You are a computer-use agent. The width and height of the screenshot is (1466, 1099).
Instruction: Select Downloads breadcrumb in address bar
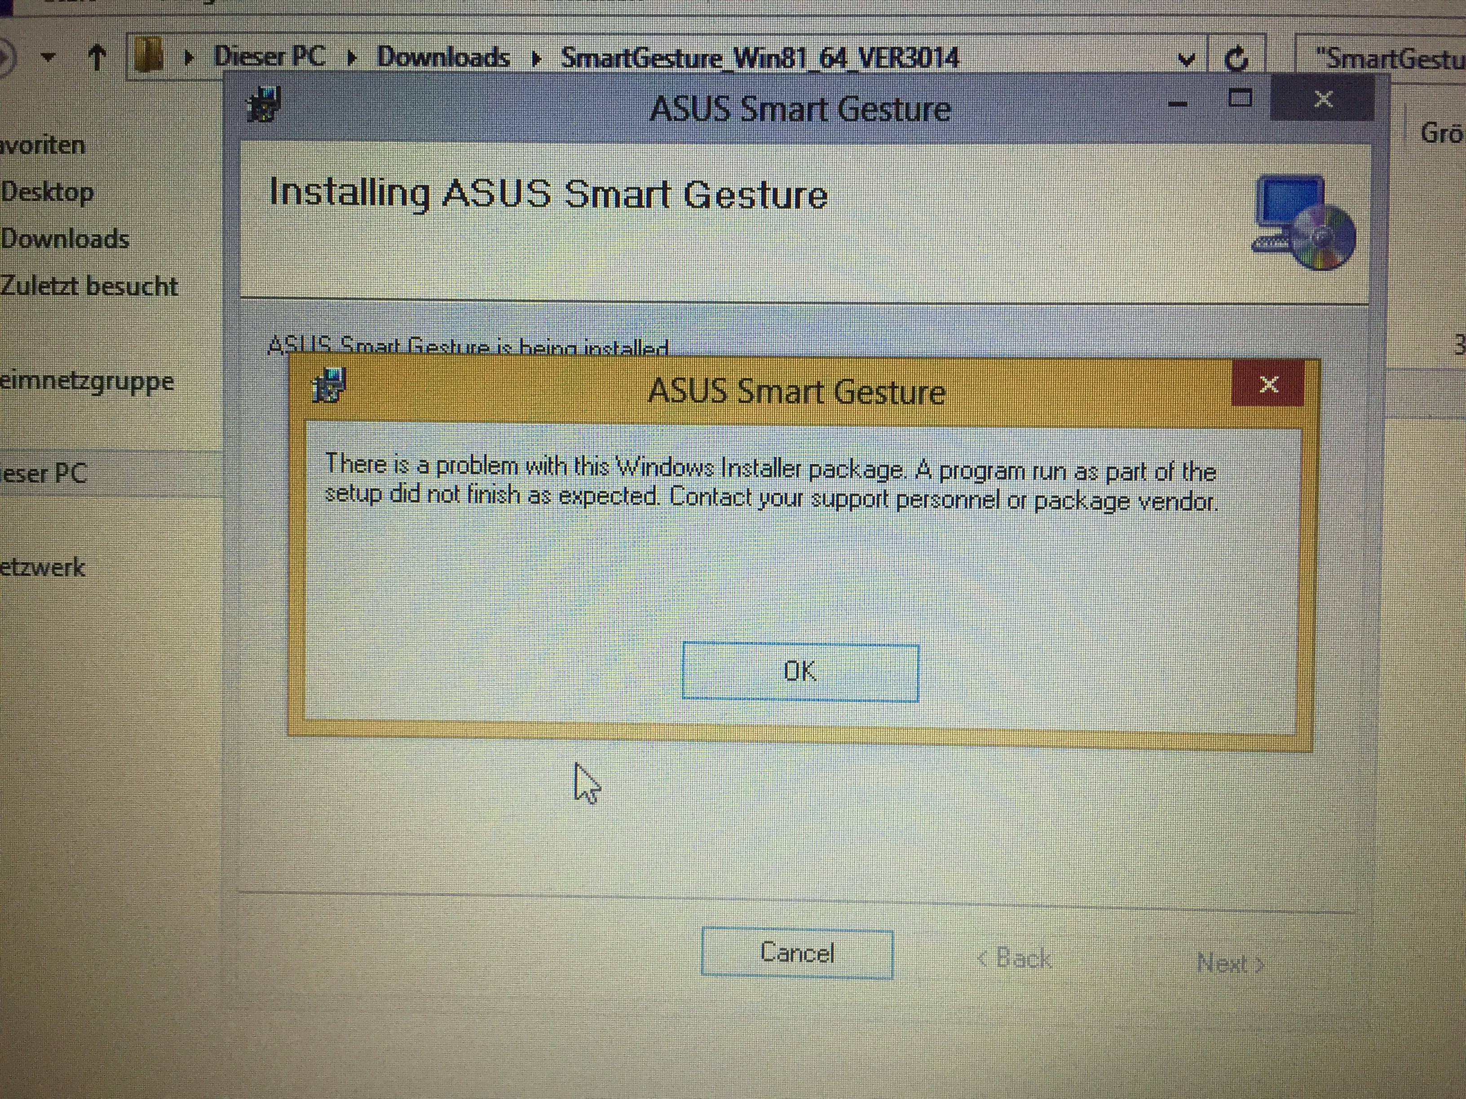(443, 57)
